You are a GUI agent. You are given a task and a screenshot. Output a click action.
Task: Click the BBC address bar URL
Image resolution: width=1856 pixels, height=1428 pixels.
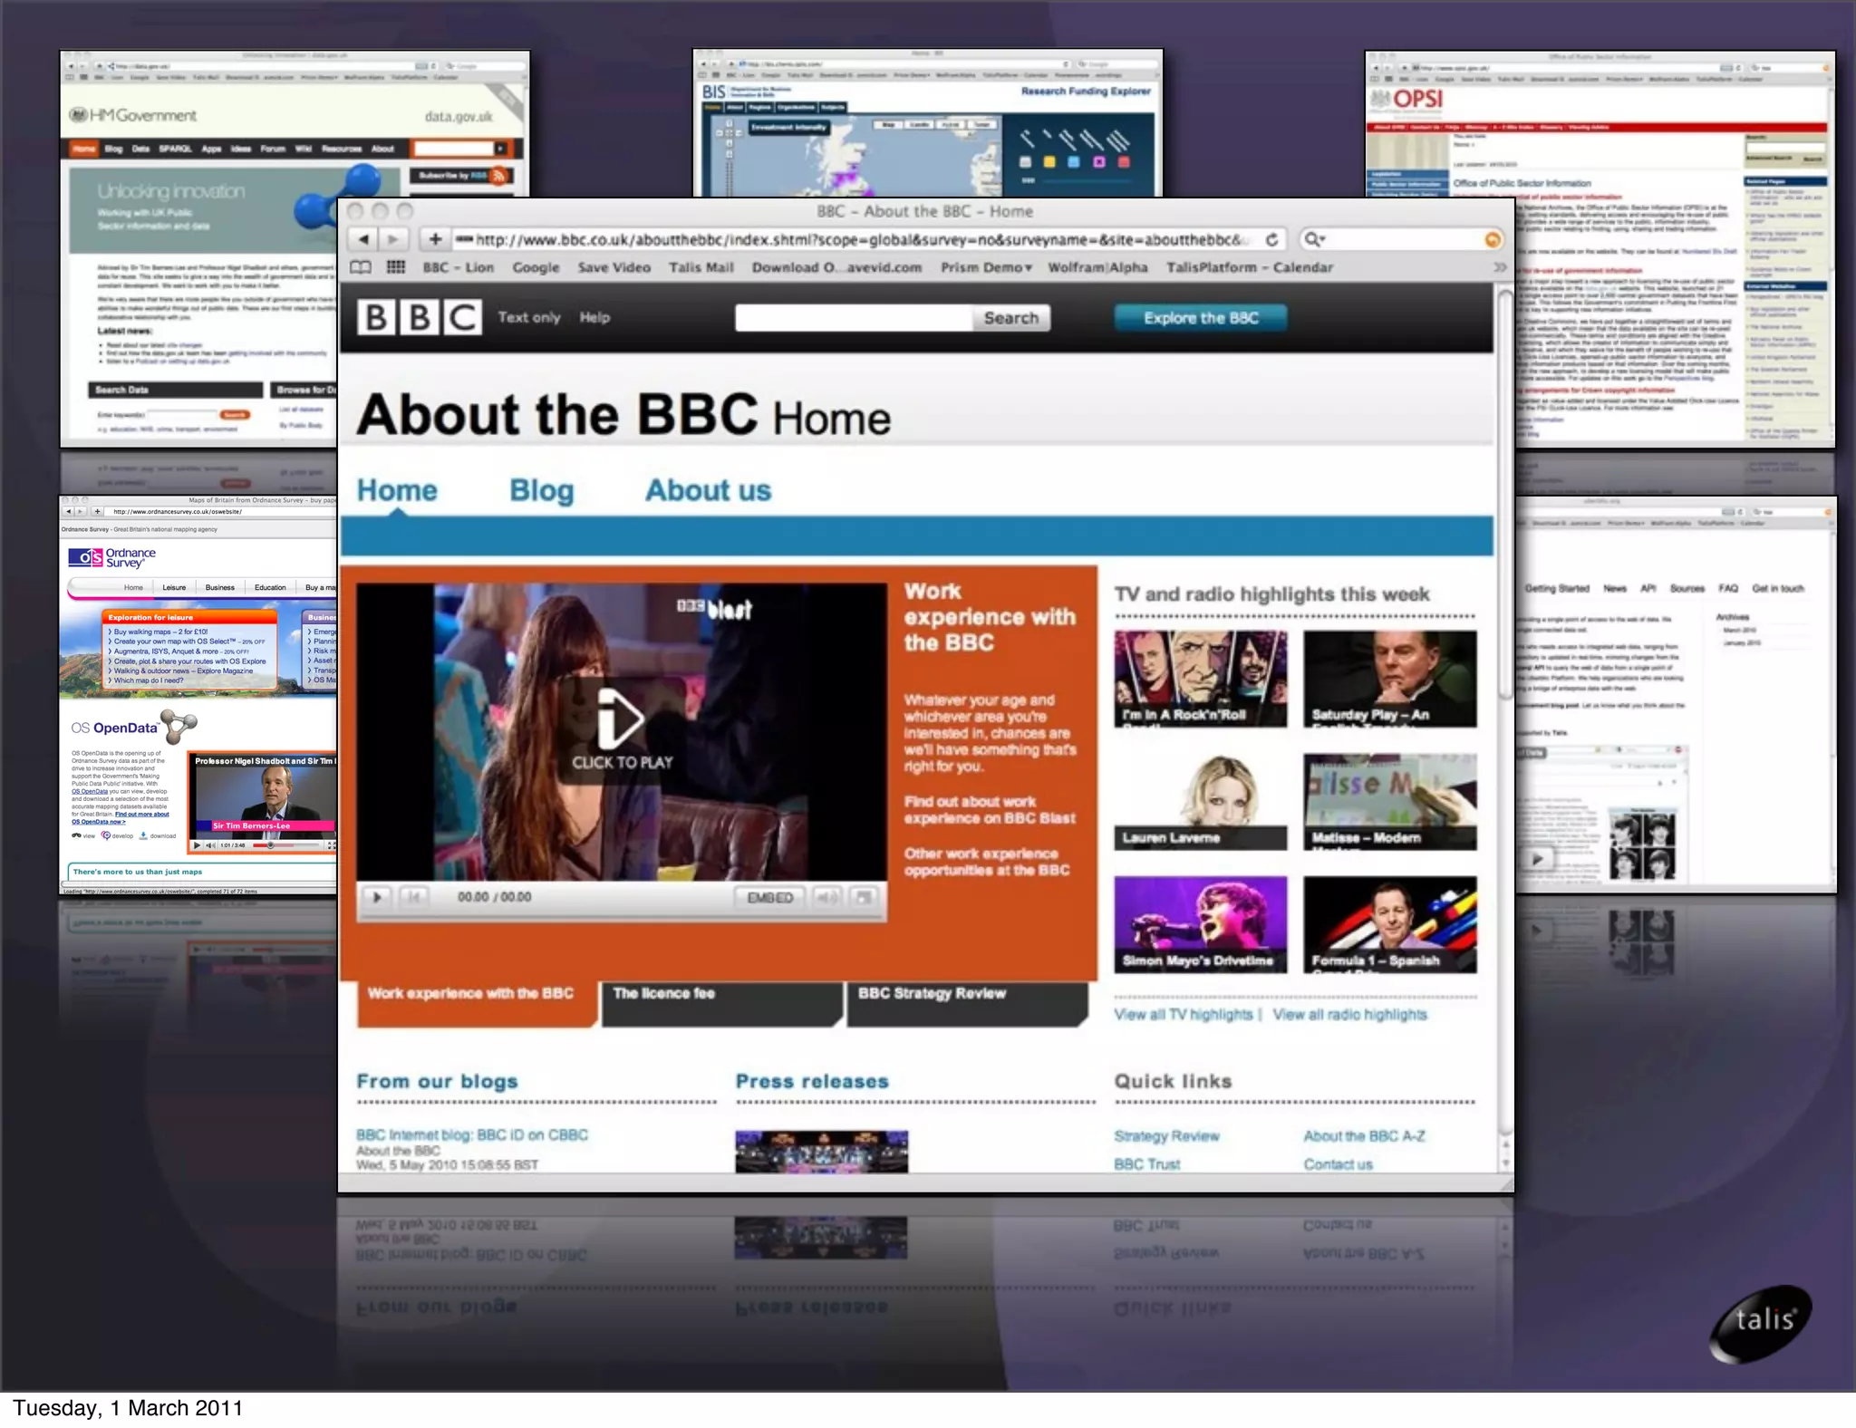(856, 239)
